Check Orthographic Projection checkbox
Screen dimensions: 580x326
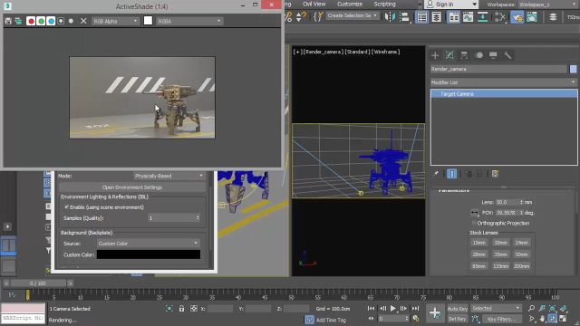pyautogui.click(x=473, y=223)
